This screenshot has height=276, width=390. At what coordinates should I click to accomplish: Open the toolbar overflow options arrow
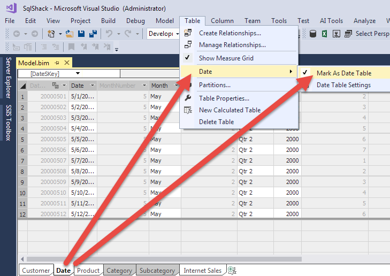117,50
